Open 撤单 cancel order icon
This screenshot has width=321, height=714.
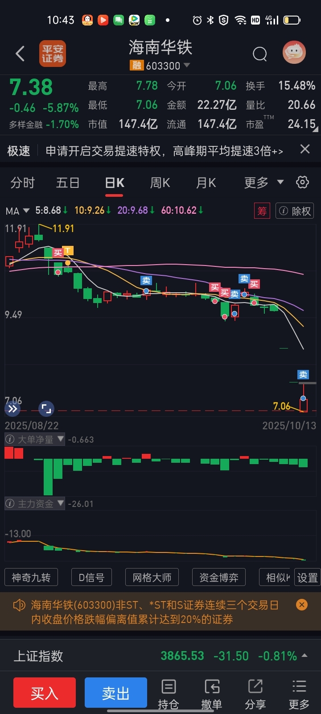click(212, 694)
